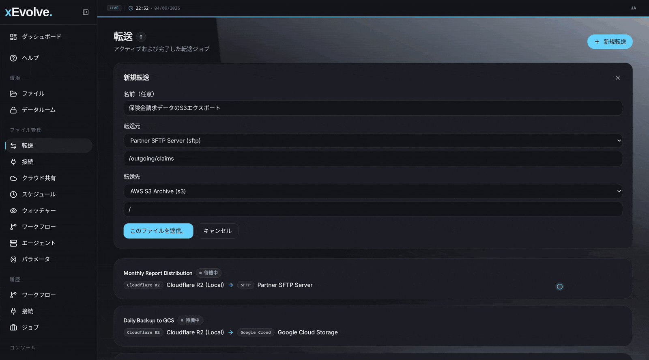Image resolution: width=649 pixels, height=360 pixels.
Task: Click the xEvolve logo
Action: [28, 12]
